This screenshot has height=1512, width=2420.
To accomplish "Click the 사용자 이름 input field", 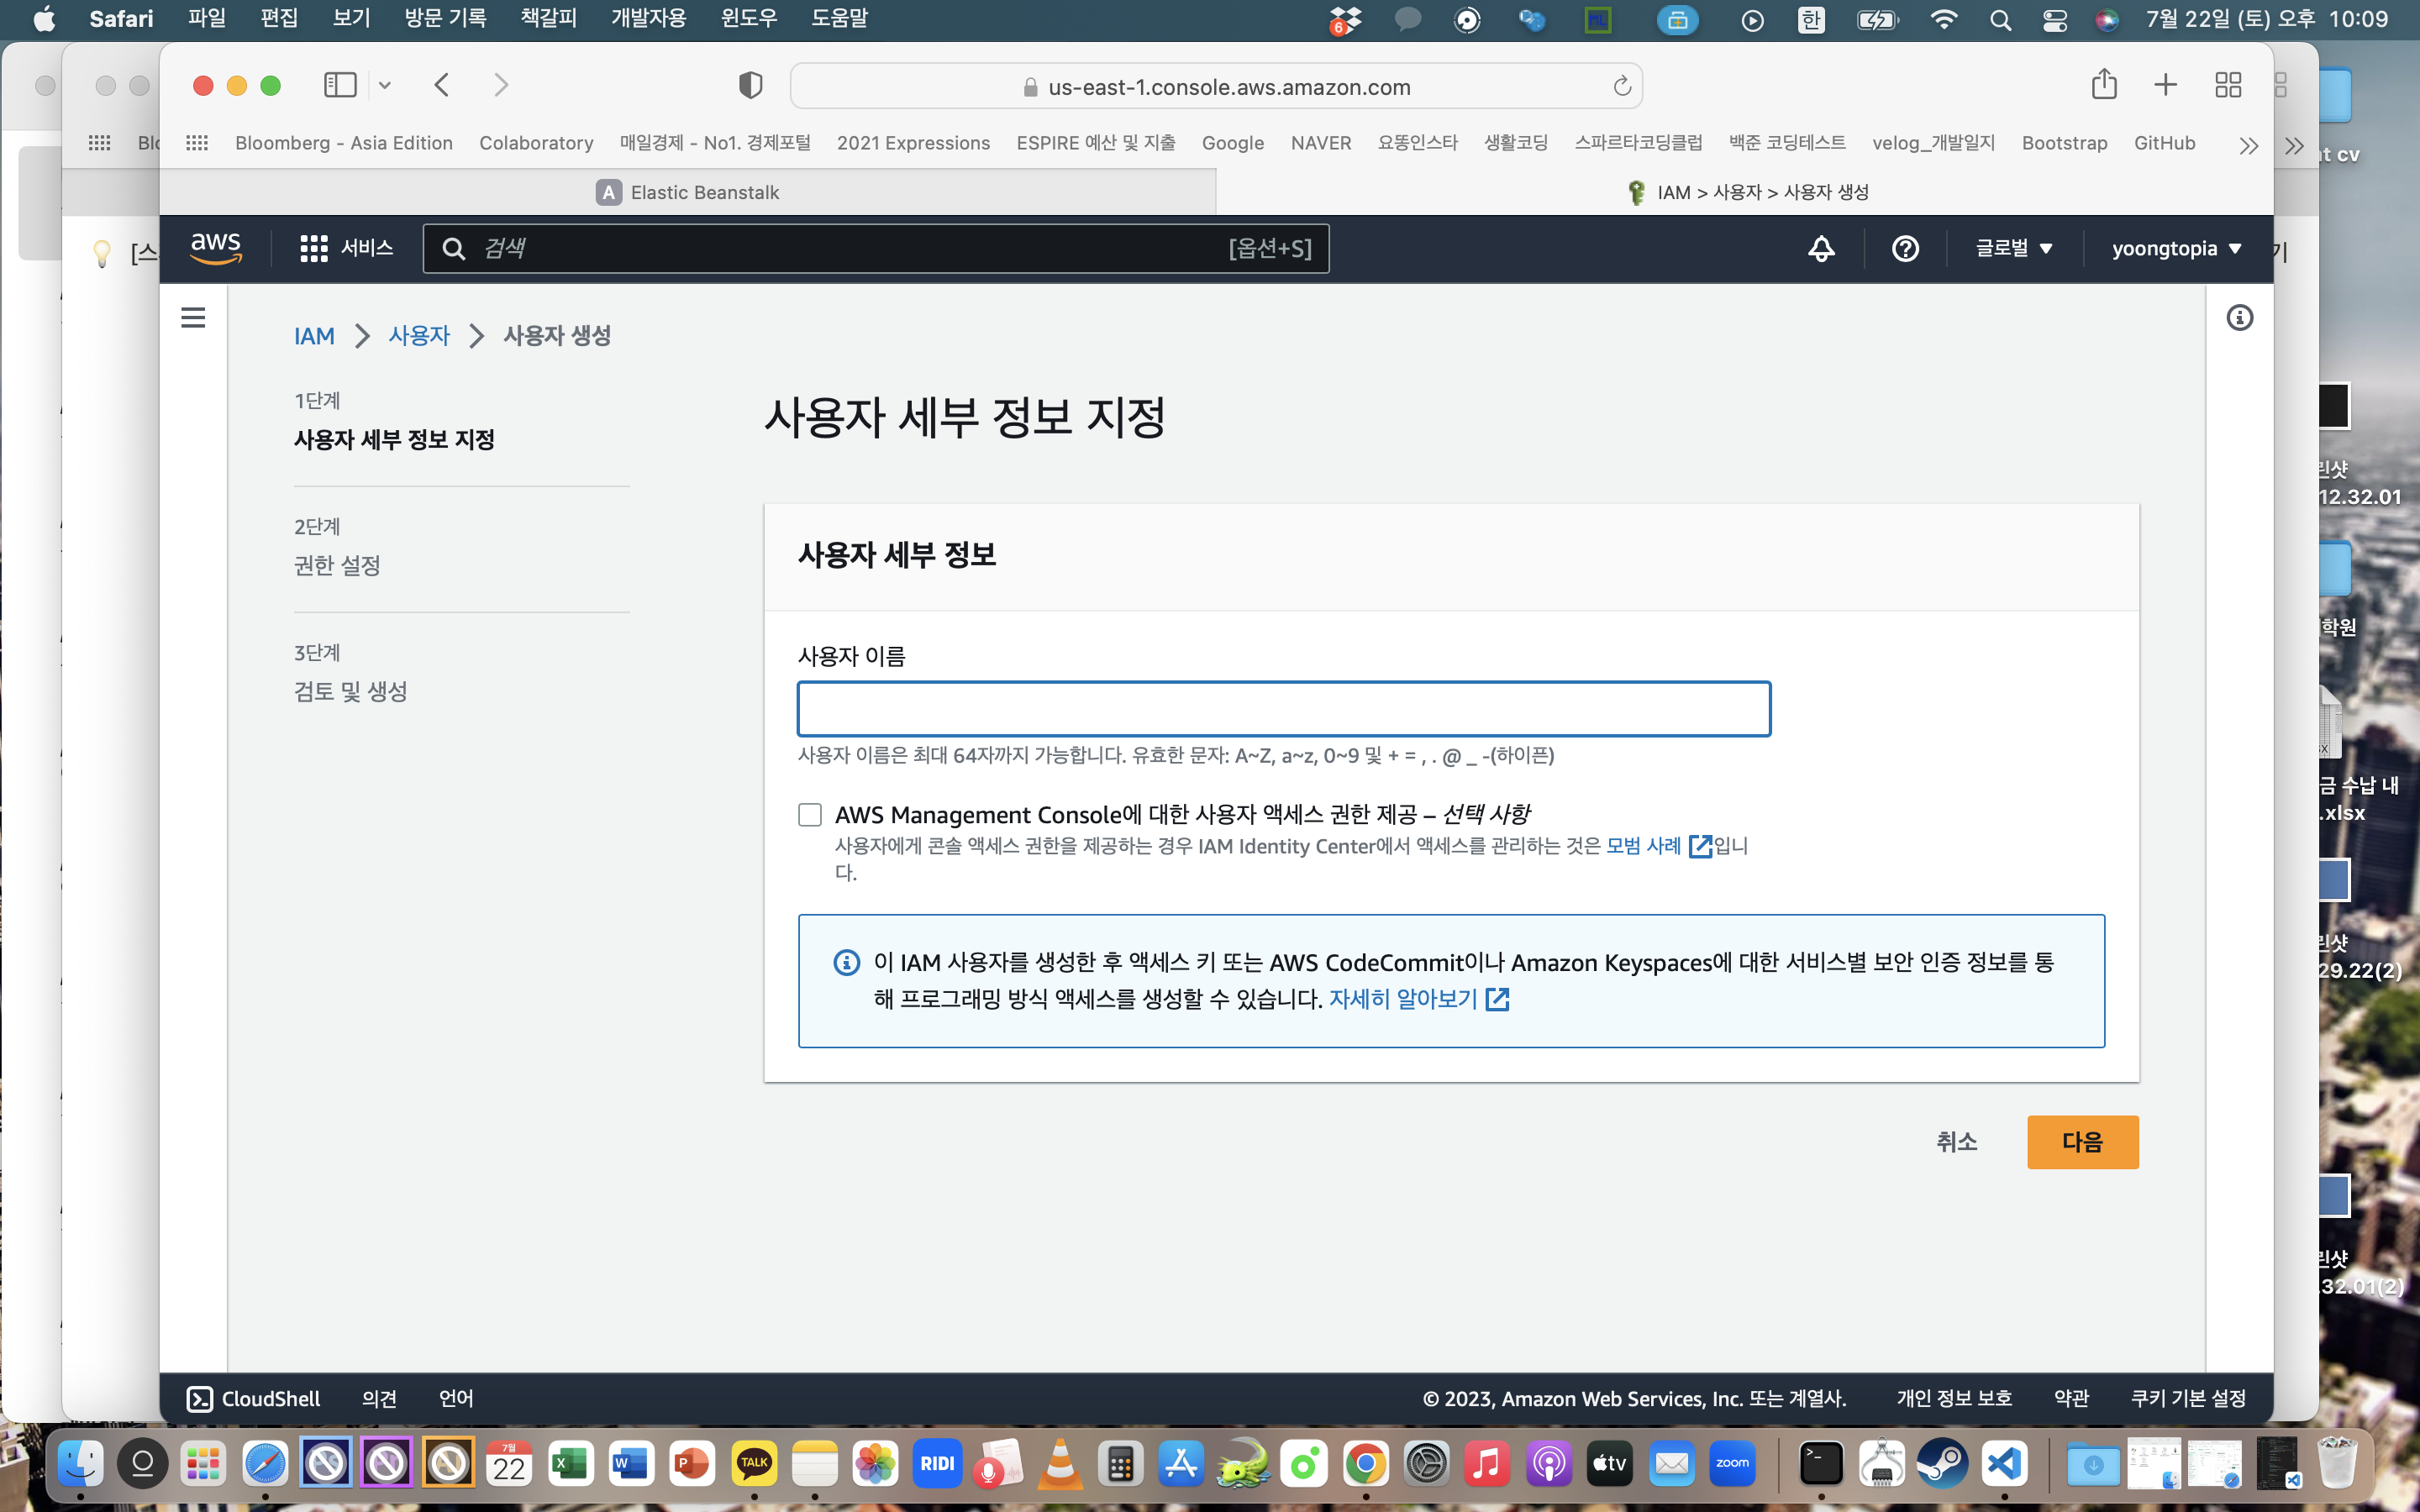I will coord(1284,709).
